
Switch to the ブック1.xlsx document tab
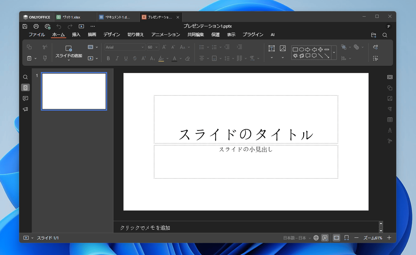click(75, 17)
